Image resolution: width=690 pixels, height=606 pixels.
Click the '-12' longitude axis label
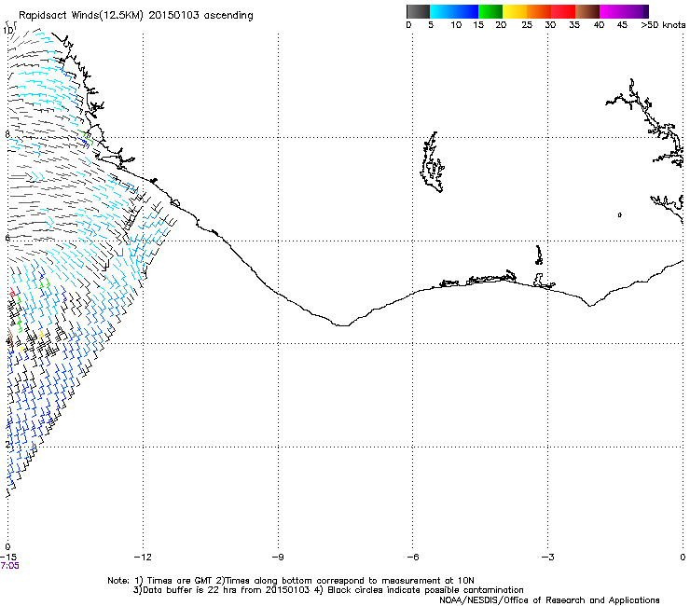tap(143, 558)
